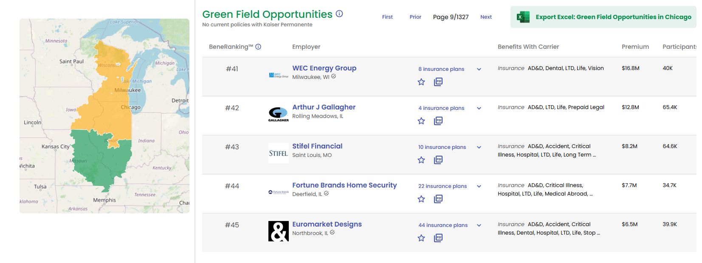Expand Stifel's 10 insurance plans chevron
This screenshot has width=702, height=263.
pyautogui.click(x=479, y=147)
